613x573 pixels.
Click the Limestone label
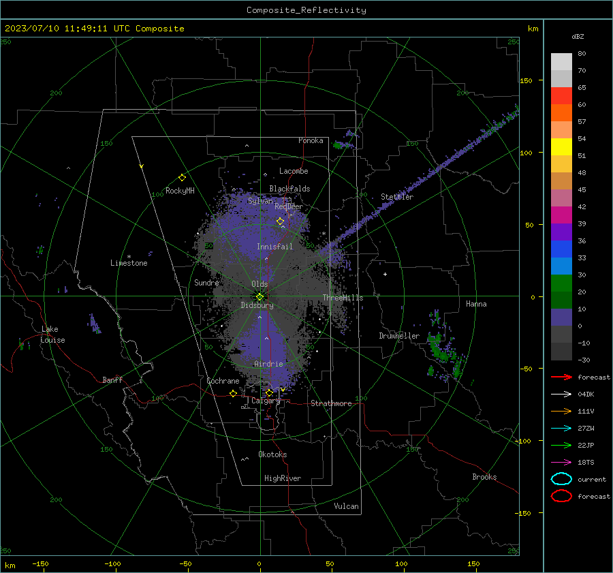point(129,263)
